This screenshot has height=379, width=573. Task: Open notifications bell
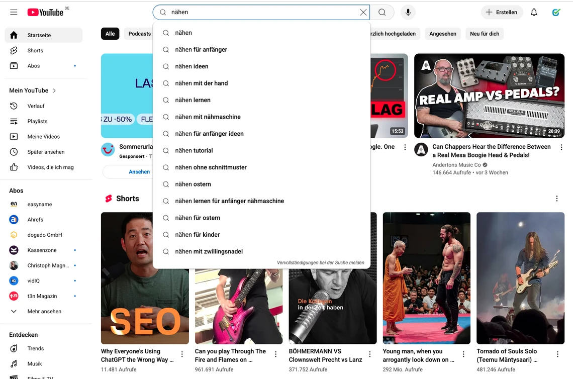pyautogui.click(x=534, y=12)
